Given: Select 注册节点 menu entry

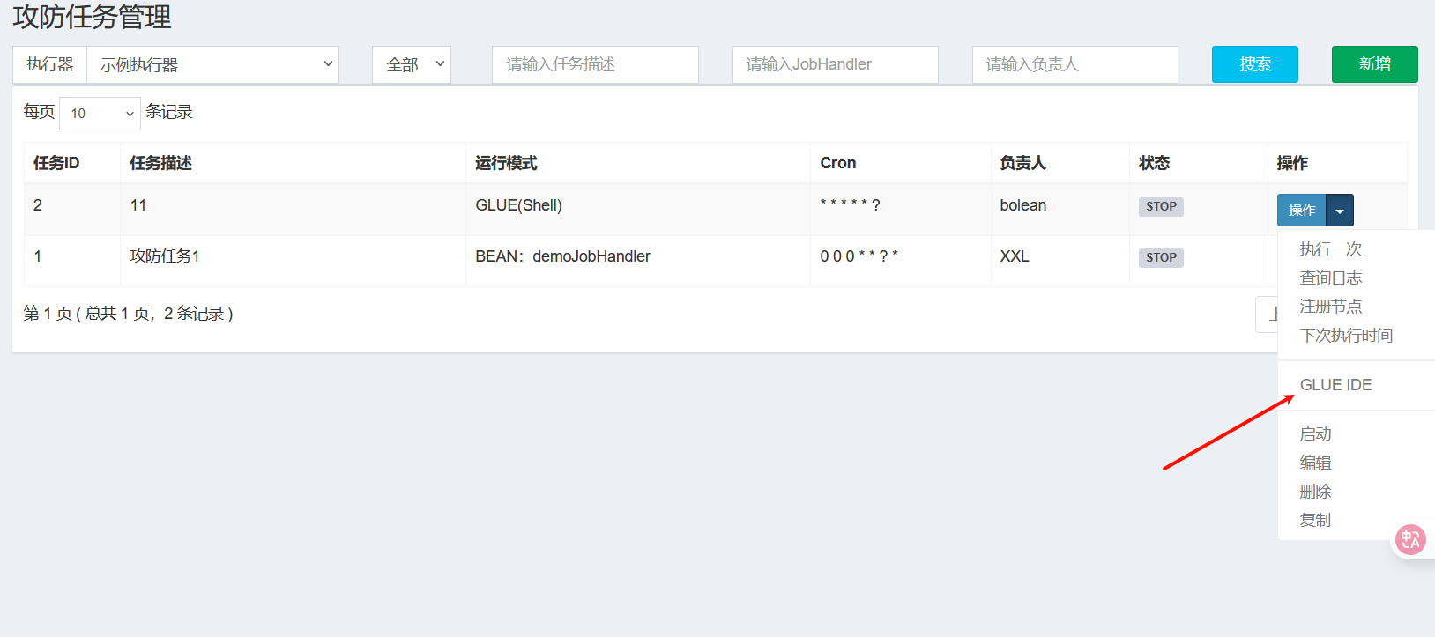Looking at the screenshot, I should click(1330, 307).
